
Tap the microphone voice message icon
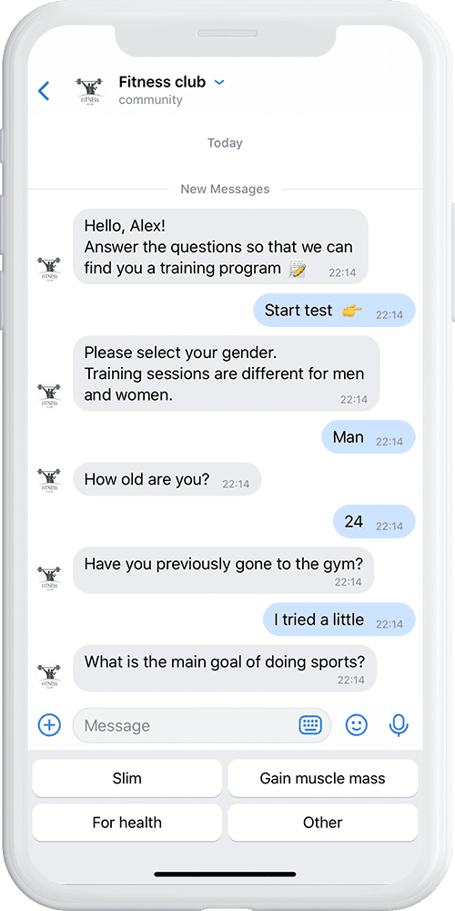tap(399, 724)
